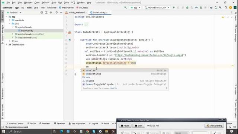Toggle the Device Manager right side tab
Viewport: 238px width, 134px height.
[235, 33]
